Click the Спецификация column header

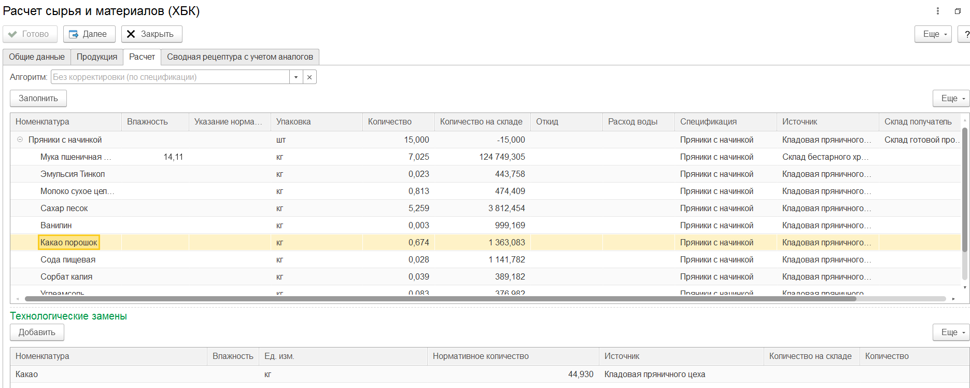[x=725, y=122]
